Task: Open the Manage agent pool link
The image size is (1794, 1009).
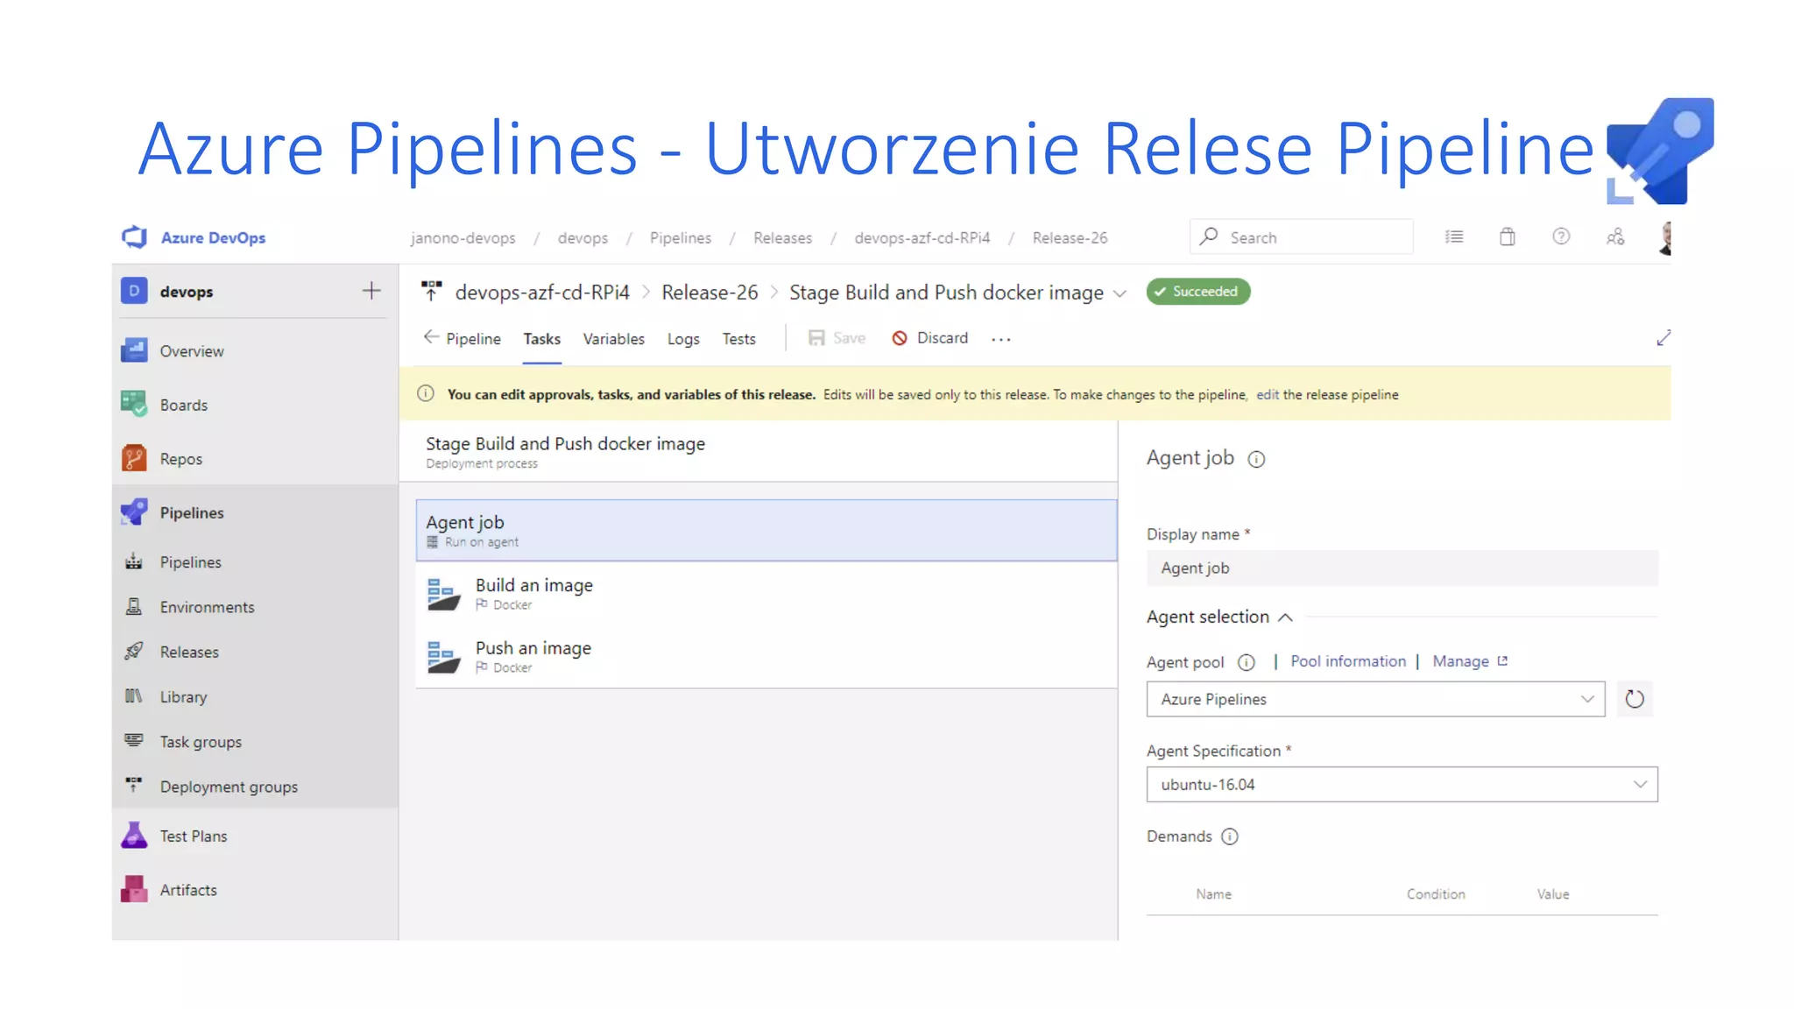Action: tap(1470, 661)
